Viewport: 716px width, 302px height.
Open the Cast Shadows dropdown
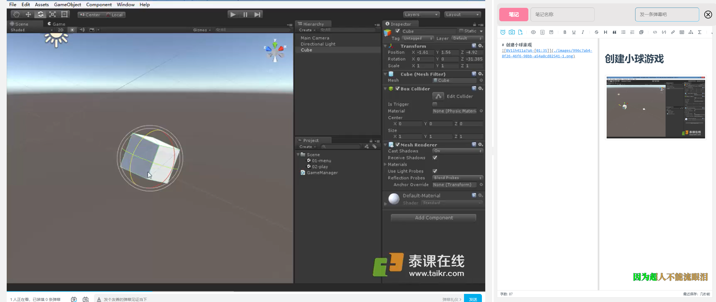tap(457, 151)
